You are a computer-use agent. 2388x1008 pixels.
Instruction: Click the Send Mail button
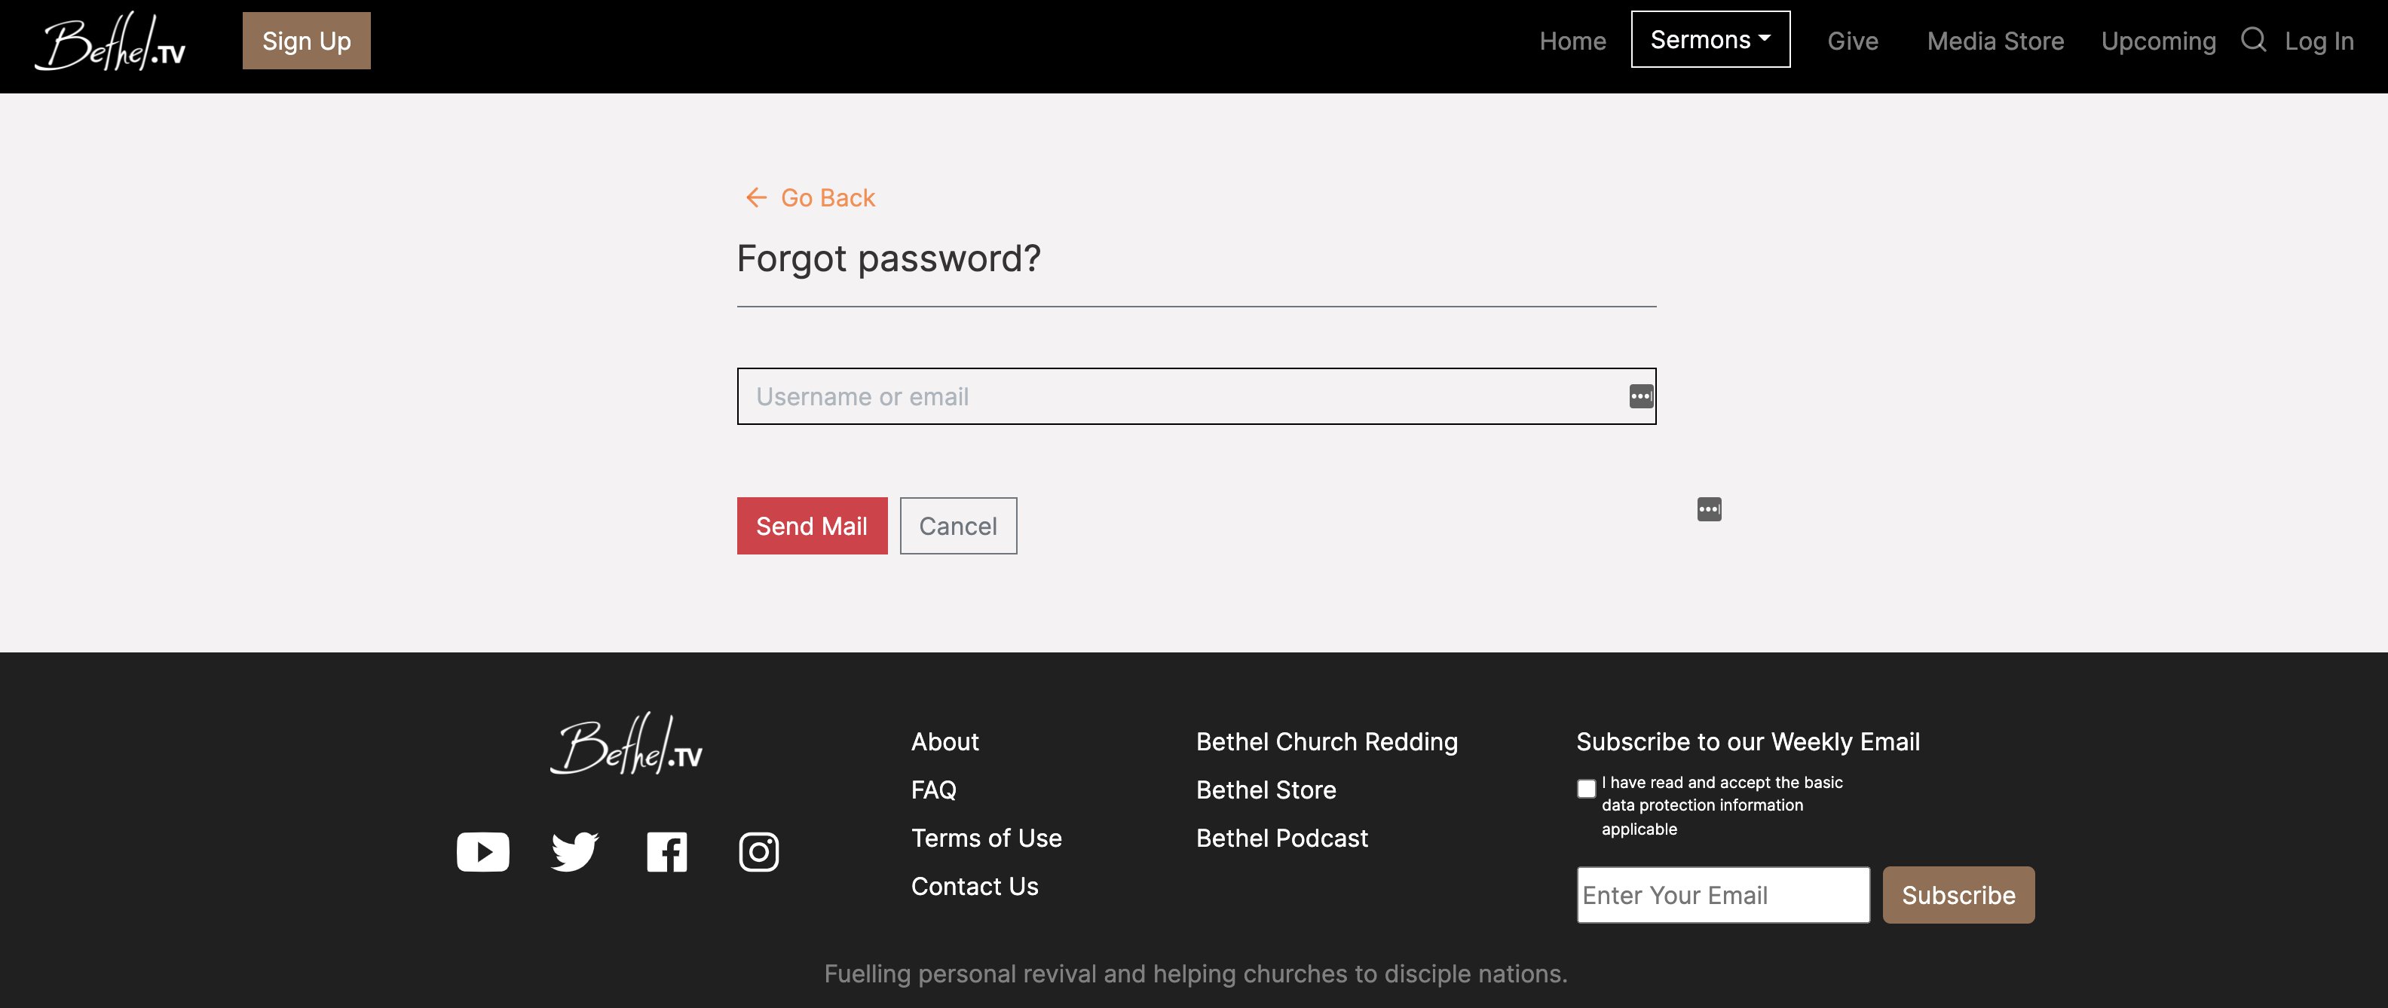tap(811, 527)
